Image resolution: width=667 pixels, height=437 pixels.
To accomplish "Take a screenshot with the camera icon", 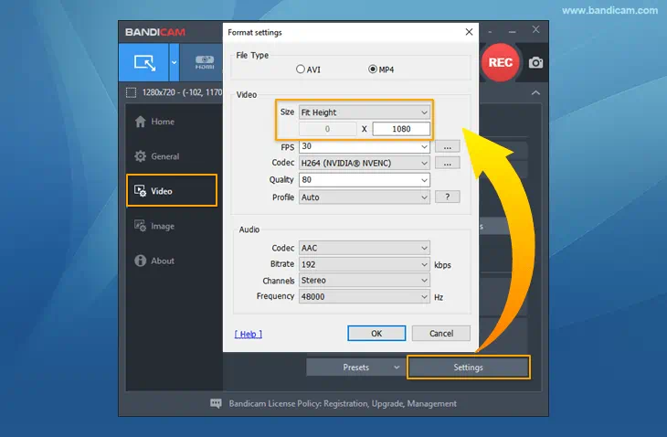I will point(535,62).
